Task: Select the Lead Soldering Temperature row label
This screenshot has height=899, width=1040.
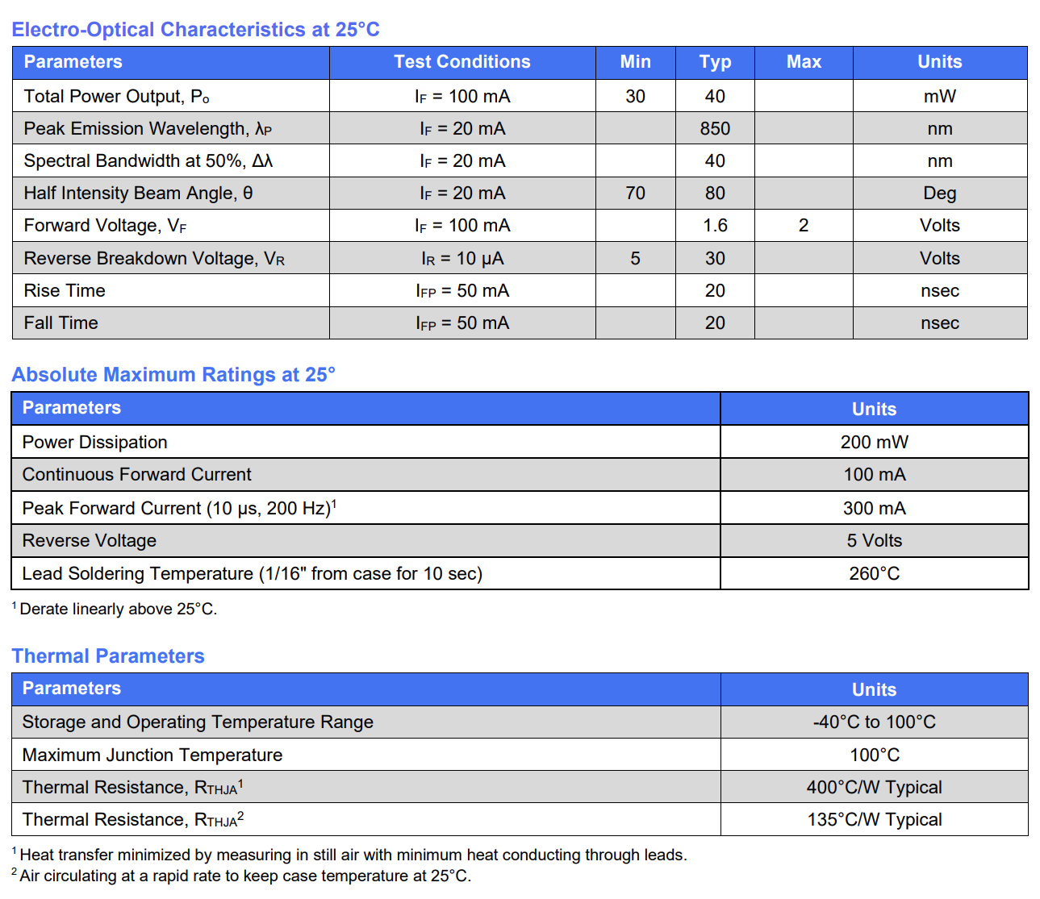Action: pyautogui.click(x=252, y=574)
